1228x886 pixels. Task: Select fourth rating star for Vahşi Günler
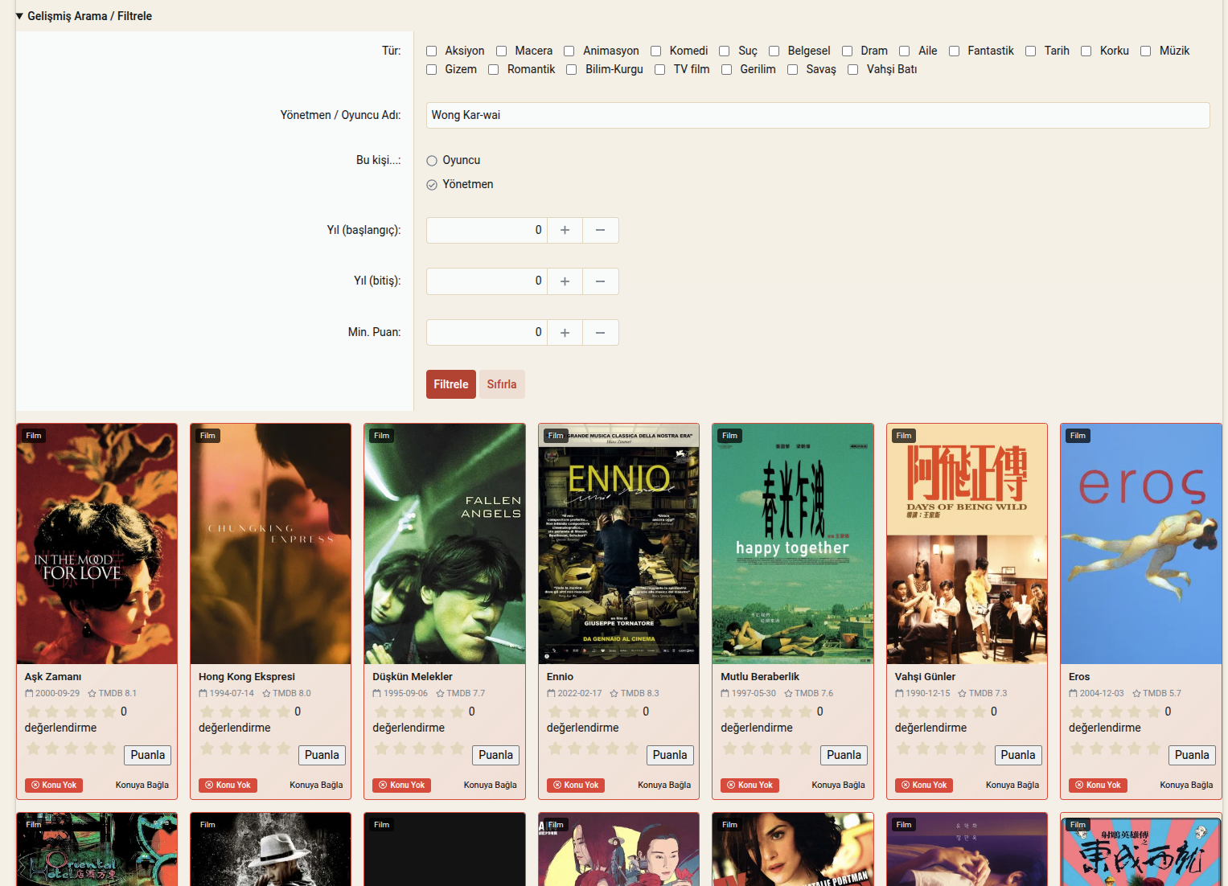pos(961,749)
